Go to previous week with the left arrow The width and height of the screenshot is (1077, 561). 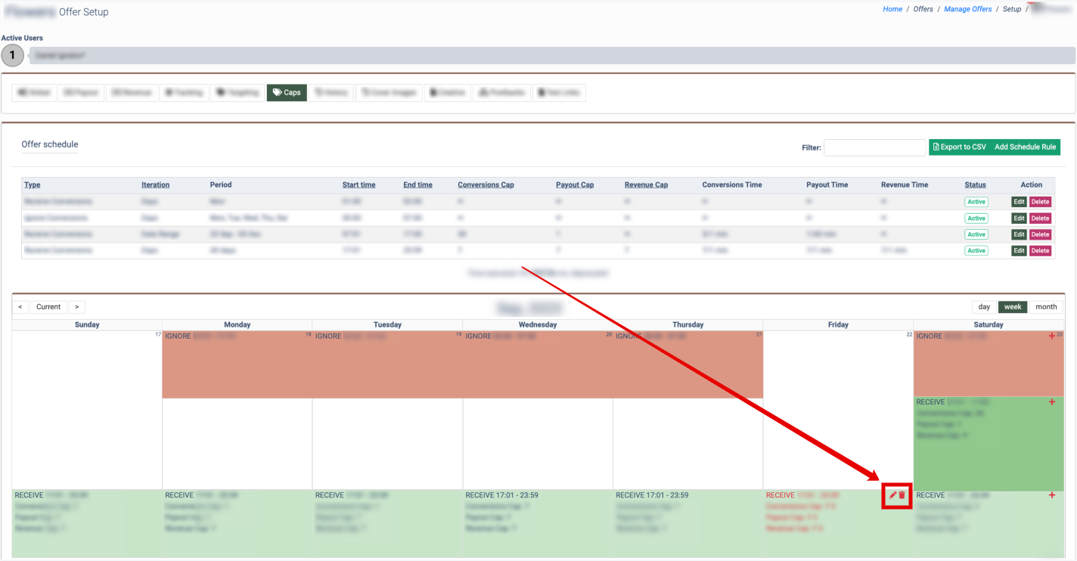coord(20,307)
